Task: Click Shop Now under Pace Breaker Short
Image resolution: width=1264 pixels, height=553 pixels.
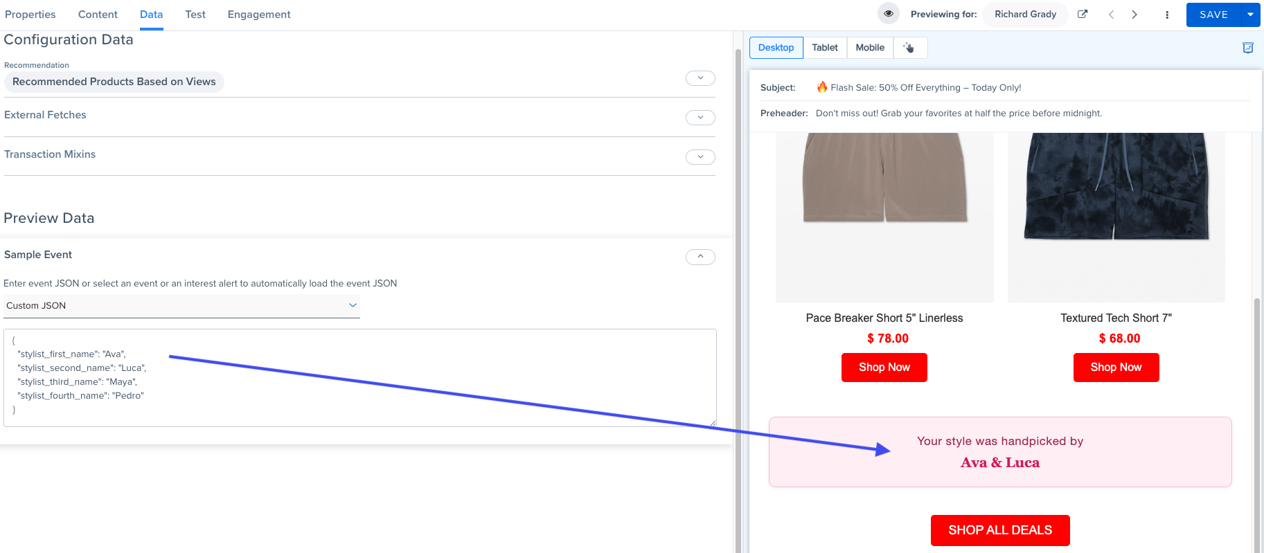Action: (884, 368)
